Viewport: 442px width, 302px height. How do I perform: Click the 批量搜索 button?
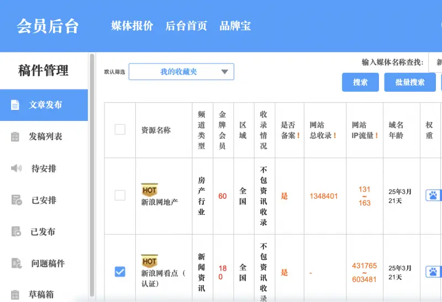410,82
